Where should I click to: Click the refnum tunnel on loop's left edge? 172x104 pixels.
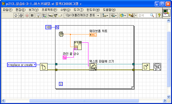click(56, 64)
